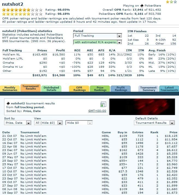Click the red banner advertisement

142,107
